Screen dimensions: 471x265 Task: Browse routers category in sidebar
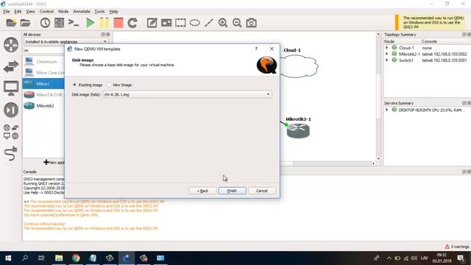pos(11,45)
